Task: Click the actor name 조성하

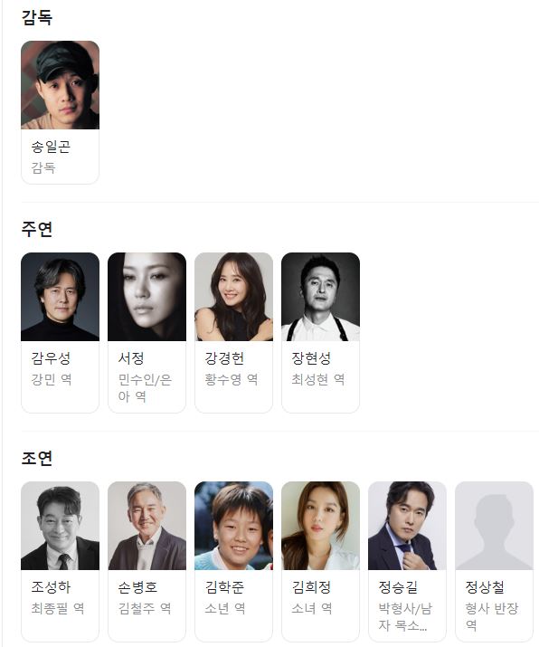Action: click(x=51, y=587)
